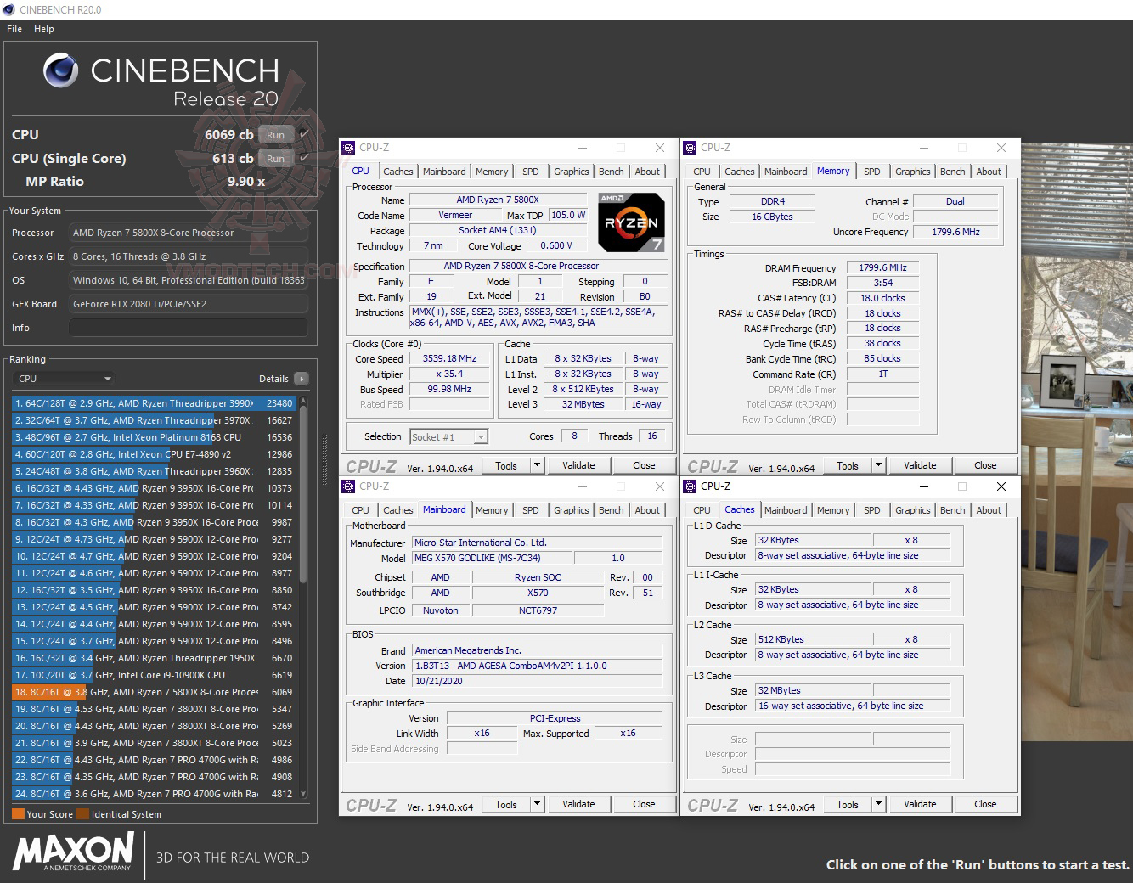Click the Tools button in the Mainboard tab window
Screen dimensions: 1133x883
tap(506, 804)
